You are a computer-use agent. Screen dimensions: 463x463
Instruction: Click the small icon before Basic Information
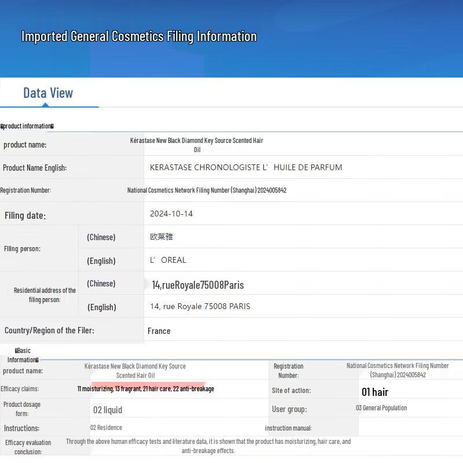pyautogui.click(x=17, y=351)
